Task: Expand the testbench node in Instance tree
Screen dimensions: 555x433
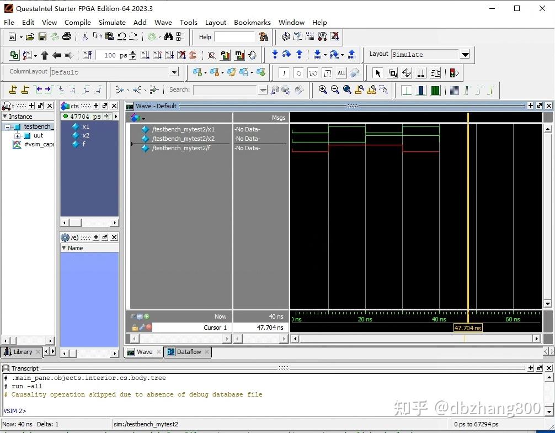Action: [7, 126]
